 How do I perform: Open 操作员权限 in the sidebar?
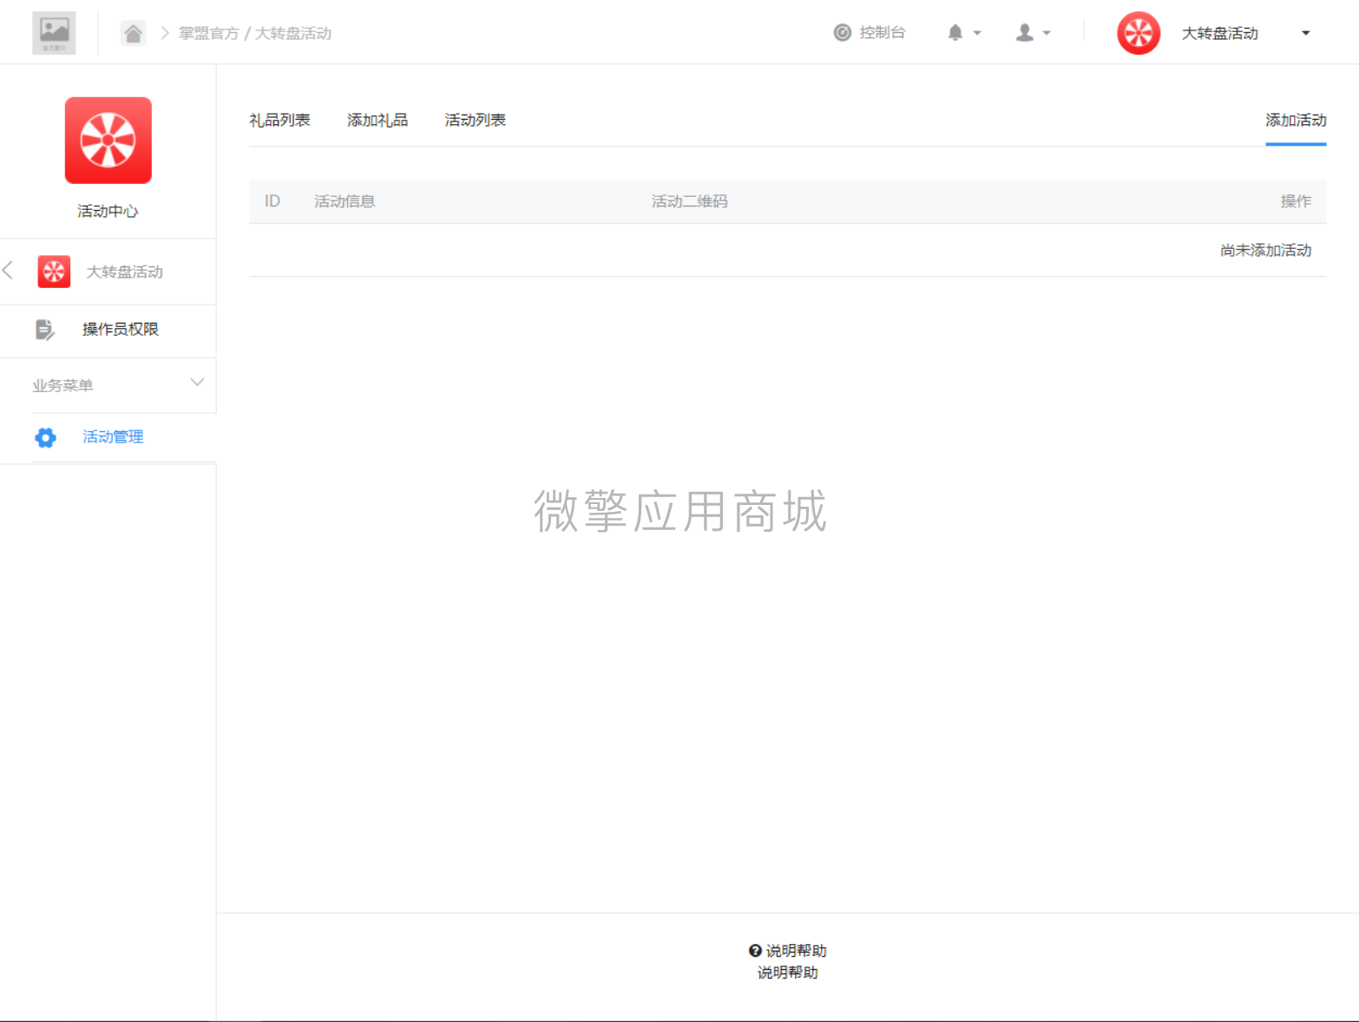[x=121, y=330]
